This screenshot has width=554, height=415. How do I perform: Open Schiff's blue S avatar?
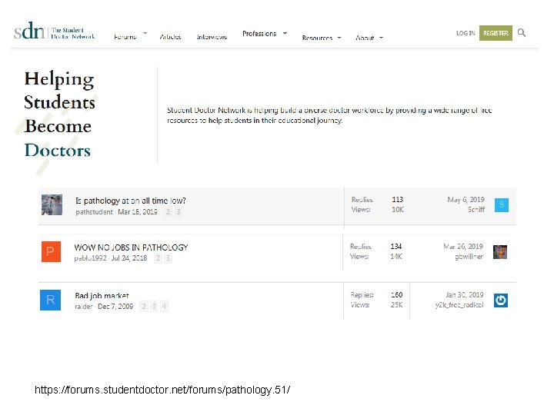click(502, 205)
